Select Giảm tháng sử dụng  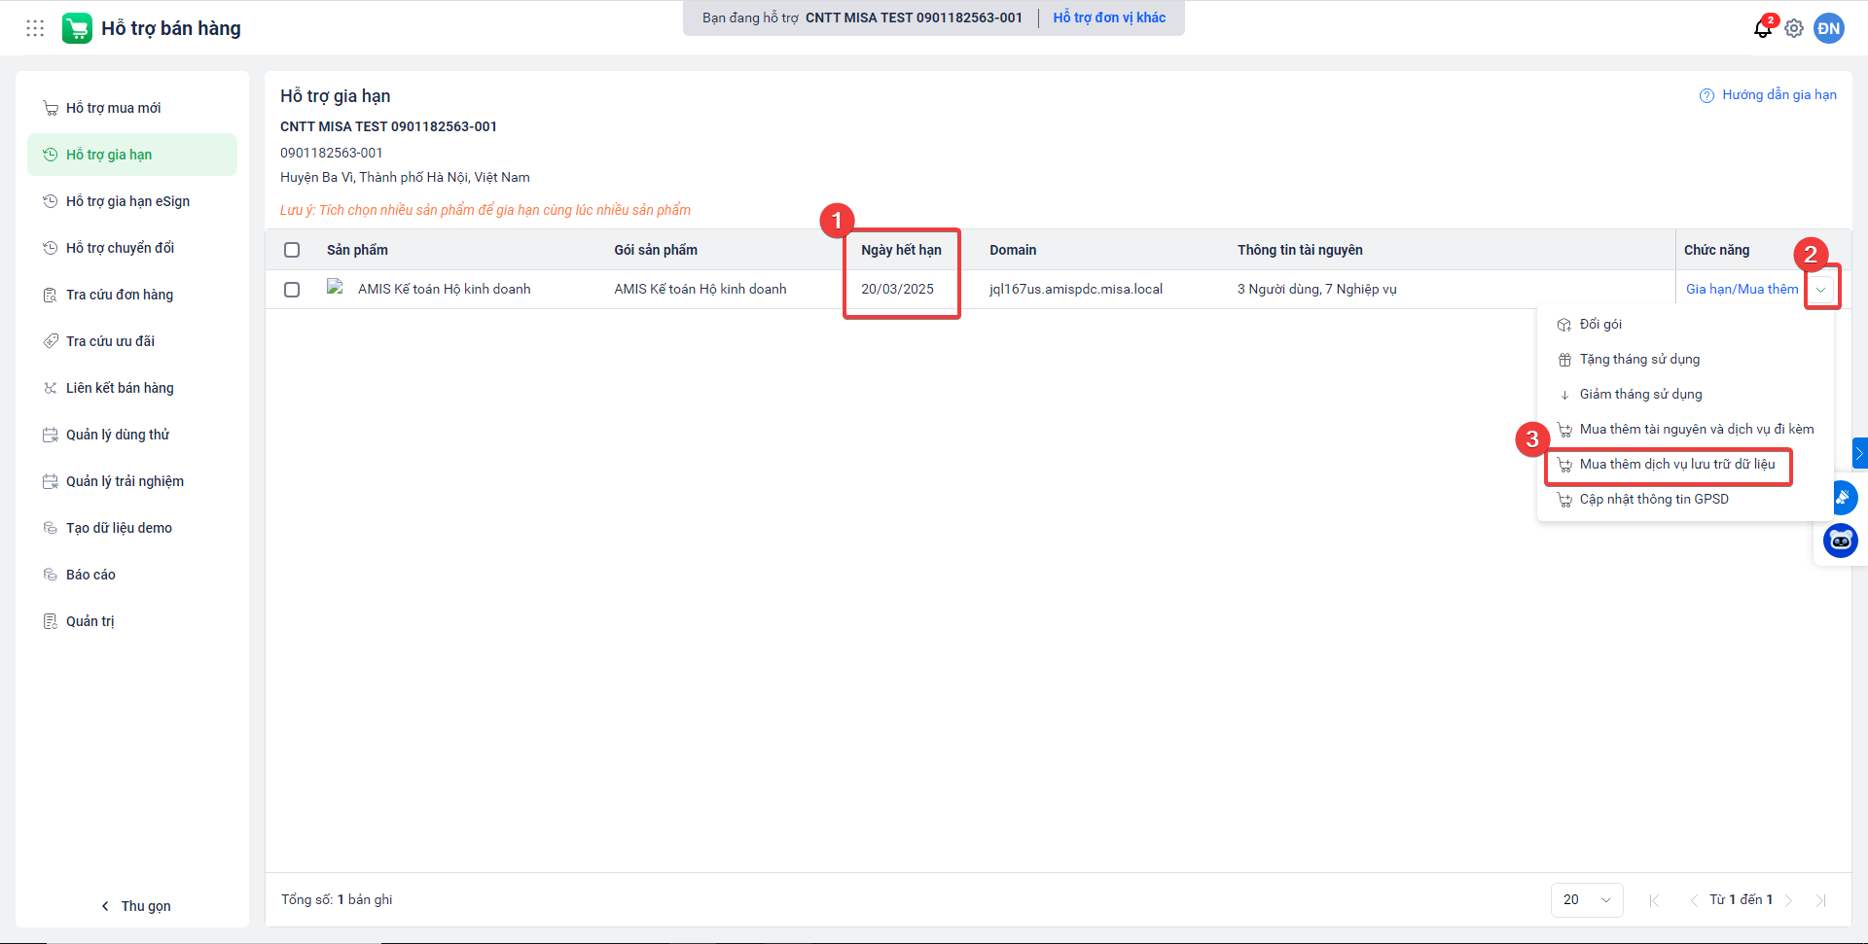click(x=1685, y=395)
